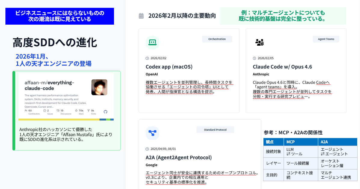The image size is (360, 189).
Task: Select the heading 2026年2月以降の主要動向
Action: [182, 16]
